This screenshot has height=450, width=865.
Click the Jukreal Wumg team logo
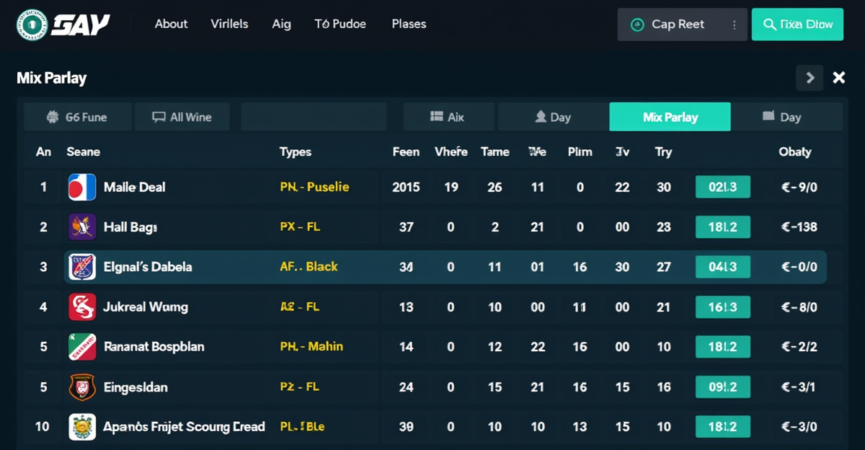pyautogui.click(x=82, y=307)
